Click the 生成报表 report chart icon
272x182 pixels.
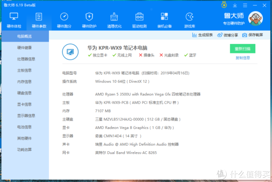click(194, 35)
